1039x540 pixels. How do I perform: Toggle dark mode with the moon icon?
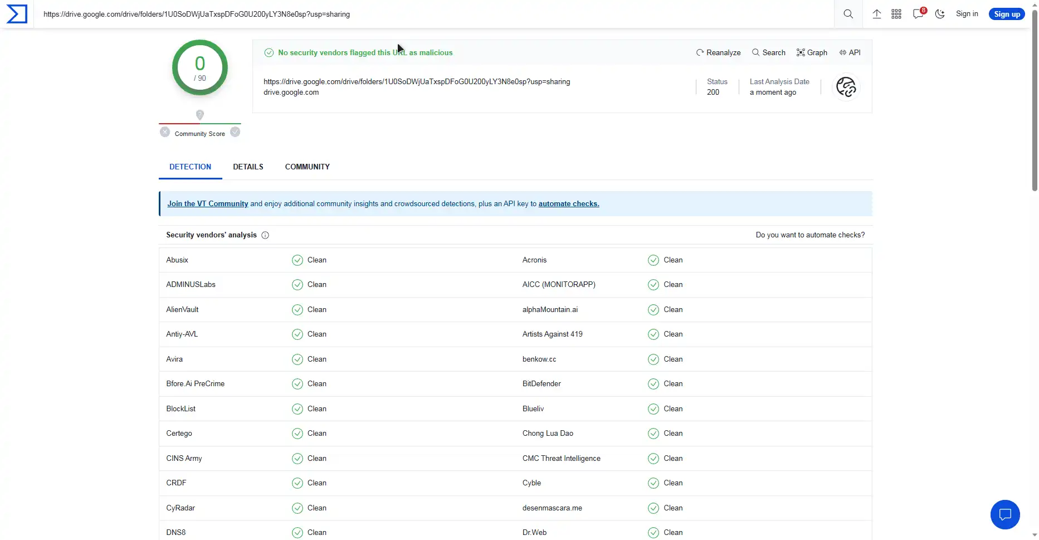coord(940,14)
